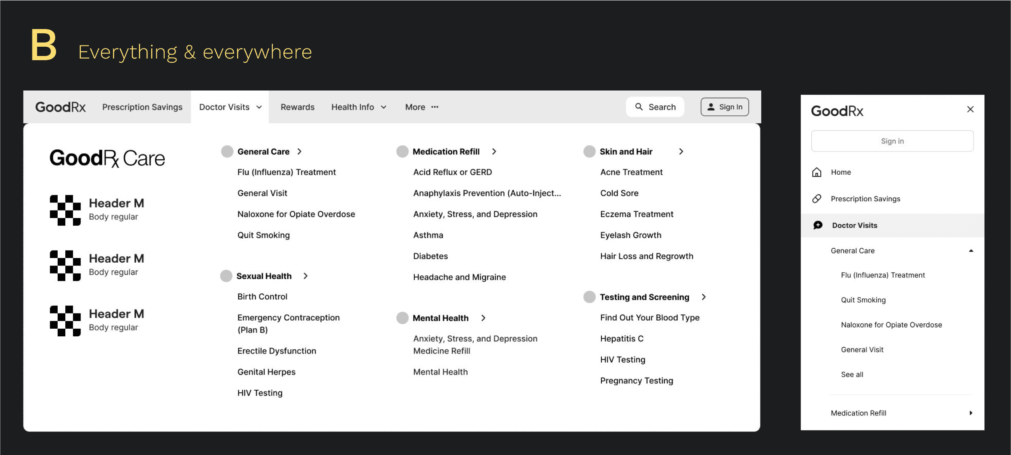Click the GoodRx logo in the top navigation bar
This screenshot has height=455, width=1011.
pyautogui.click(x=60, y=107)
